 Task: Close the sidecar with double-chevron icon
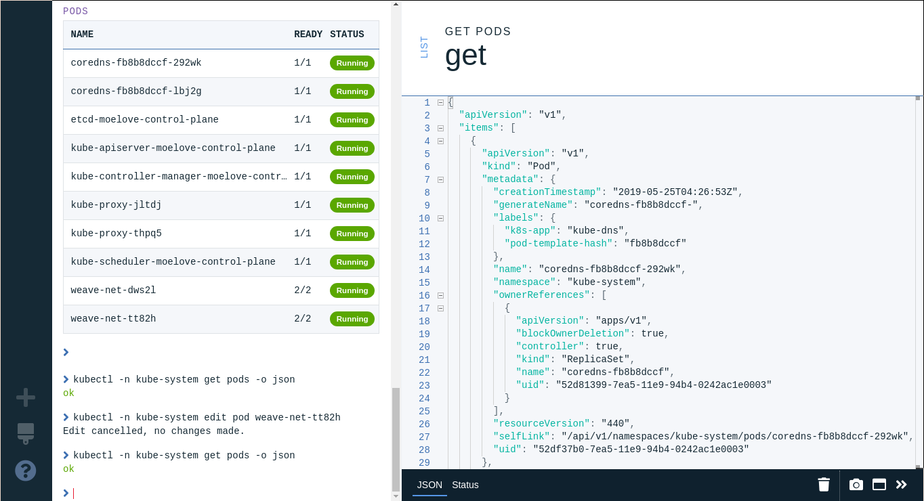pos(902,485)
